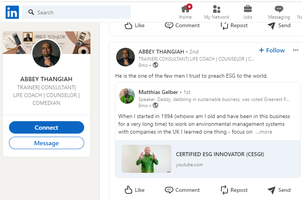Open the CESGI YouTube video thumbnail
The width and height of the screenshot is (302, 200).
tap(147, 159)
